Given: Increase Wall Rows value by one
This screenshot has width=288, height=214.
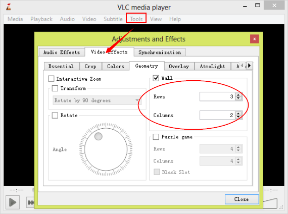Looking at the screenshot, I should click(238, 95).
